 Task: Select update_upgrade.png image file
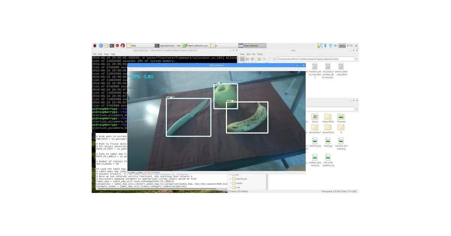click(x=315, y=160)
